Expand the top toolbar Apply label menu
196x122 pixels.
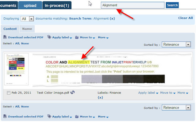[62, 37]
